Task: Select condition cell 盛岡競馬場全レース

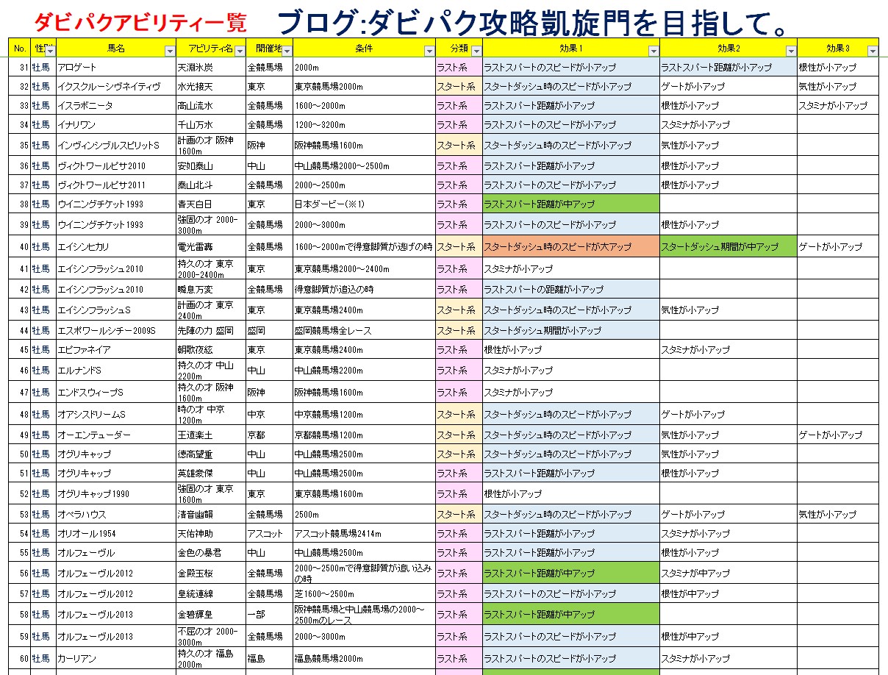Action: 364,330
